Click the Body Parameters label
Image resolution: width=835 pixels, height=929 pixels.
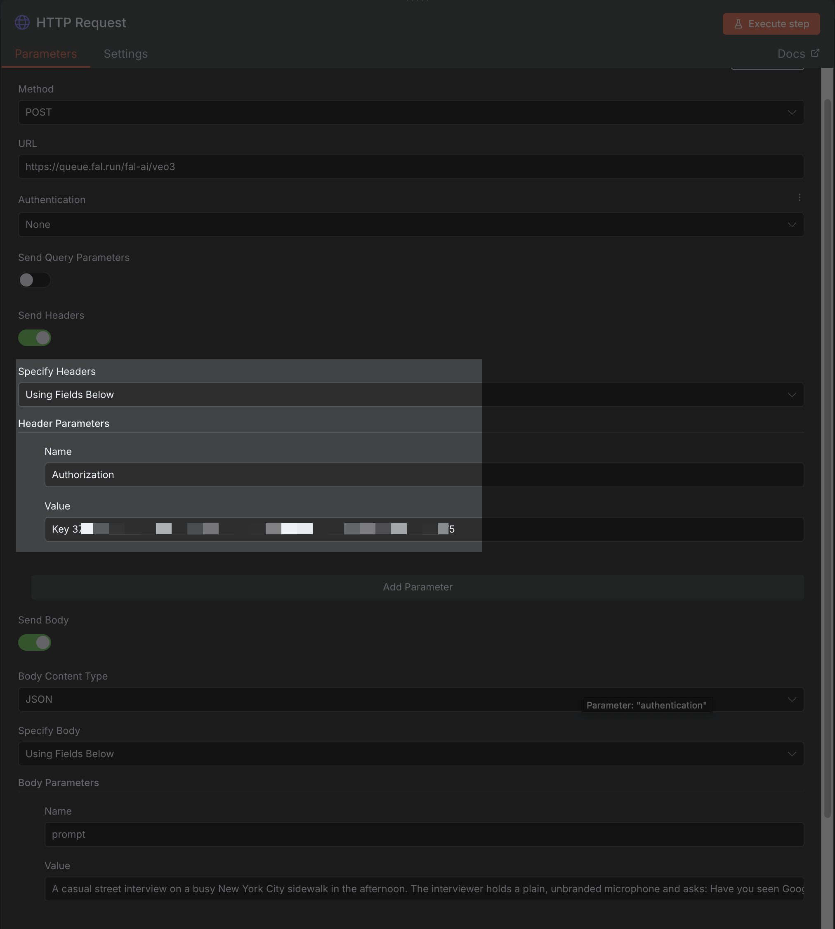click(58, 783)
